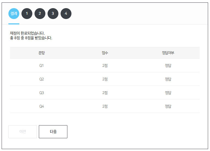
Task: Click the 정답 status for Q2
Action: pos(168,79)
